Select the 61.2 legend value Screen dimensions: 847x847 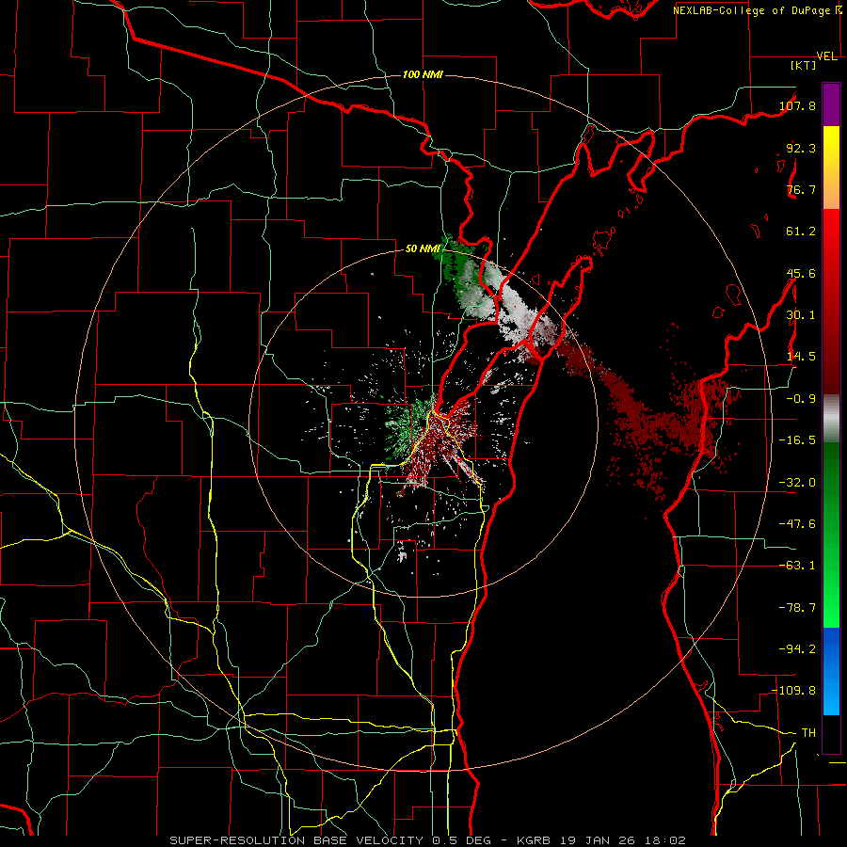tap(801, 232)
